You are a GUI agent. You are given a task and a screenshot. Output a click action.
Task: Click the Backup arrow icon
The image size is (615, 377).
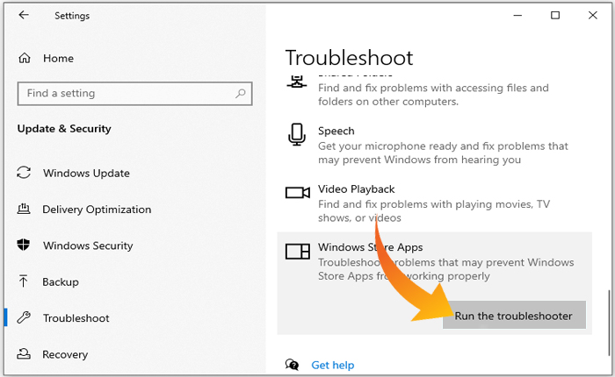[25, 282]
